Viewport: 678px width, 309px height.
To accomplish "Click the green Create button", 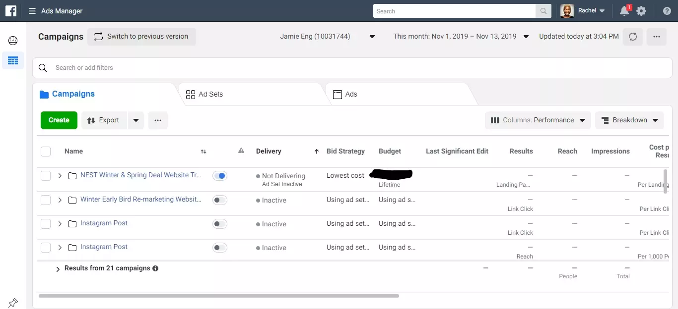I will coord(59,120).
